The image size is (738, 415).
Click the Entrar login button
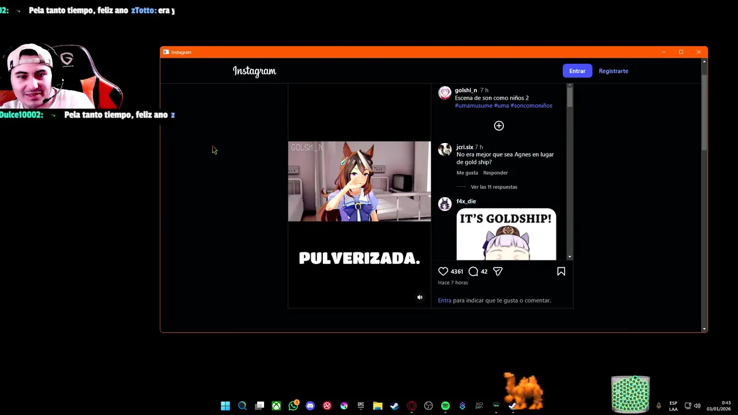click(x=577, y=71)
